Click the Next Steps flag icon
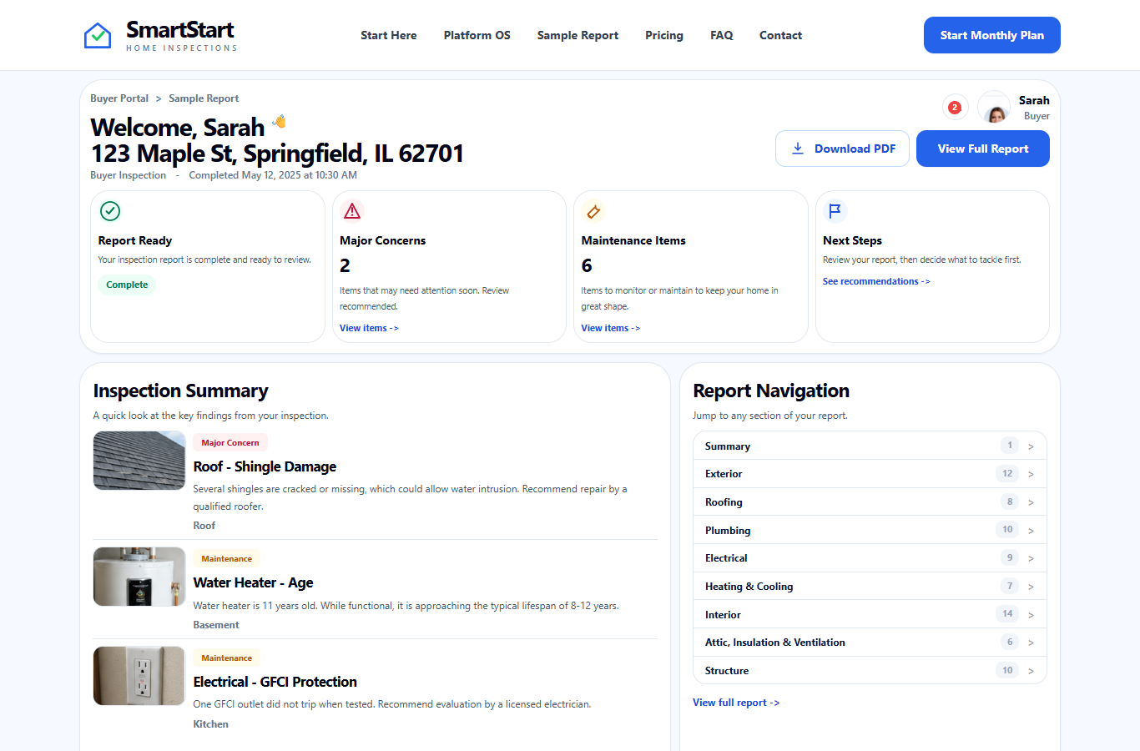1140x751 pixels. coord(835,211)
